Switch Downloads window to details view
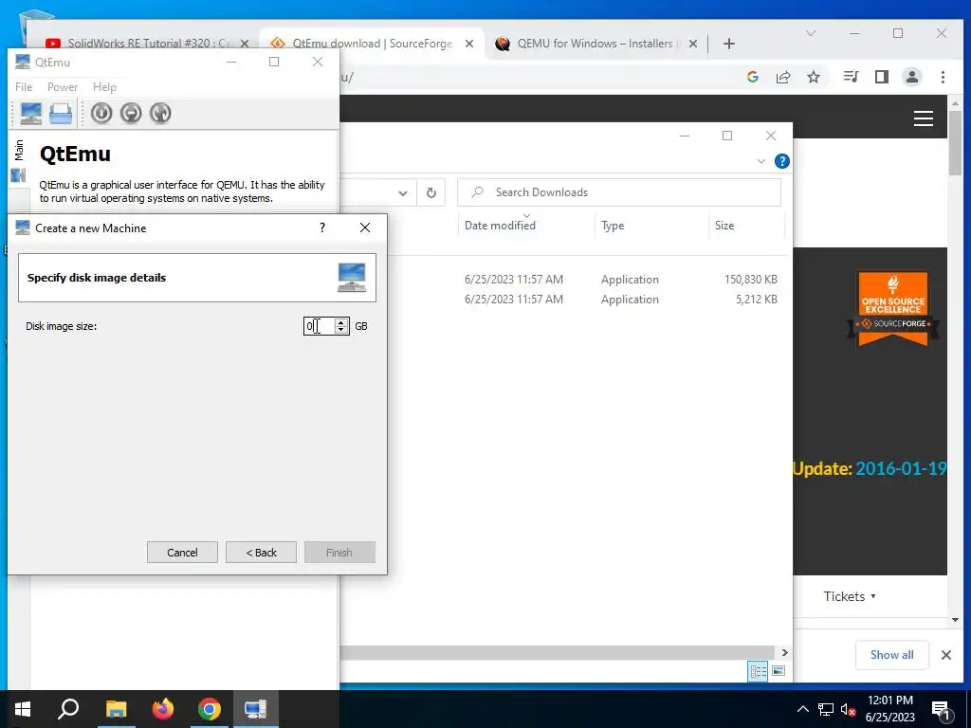This screenshot has height=728, width=971. click(758, 671)
